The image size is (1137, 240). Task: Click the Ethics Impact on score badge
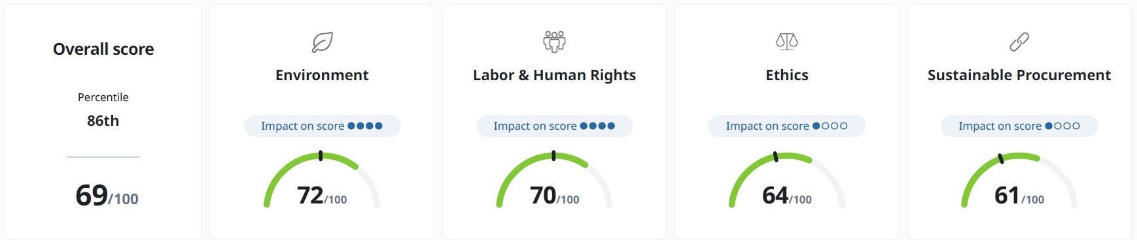[787, 126]
